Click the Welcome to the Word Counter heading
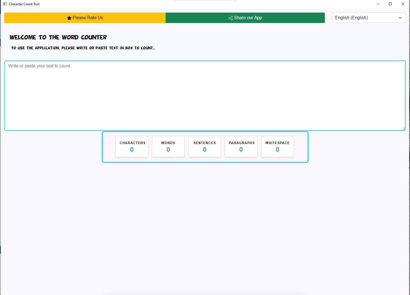This screenshot has width=410, height=295. point(58,37)
